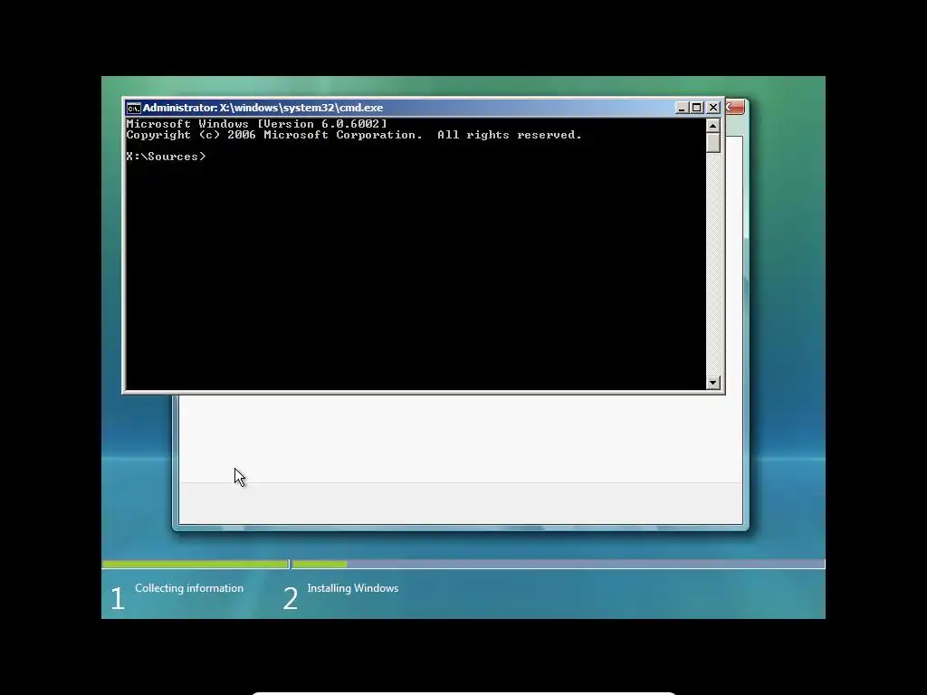Click the Collecting information step label
The width and height of the screenshot is (927, 695).
pyautogui.click(x=189, y=588)
